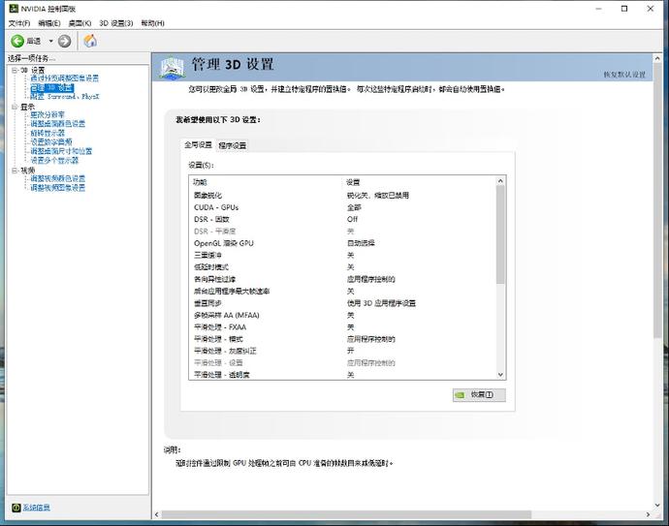Select 多帧采样 AA (MFAA) row

point(342,315)
